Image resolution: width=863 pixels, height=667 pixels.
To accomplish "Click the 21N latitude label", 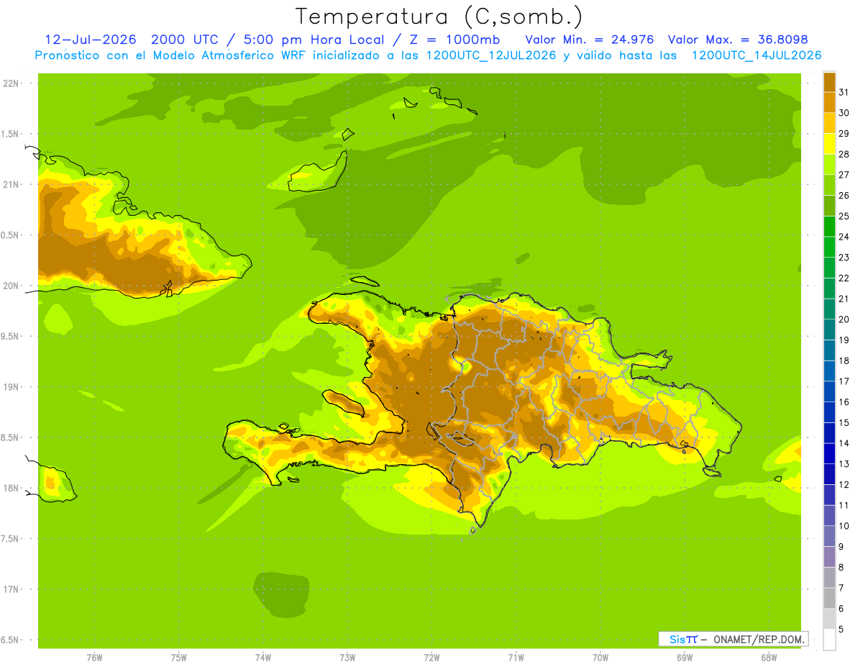I will tap(11, 185).
